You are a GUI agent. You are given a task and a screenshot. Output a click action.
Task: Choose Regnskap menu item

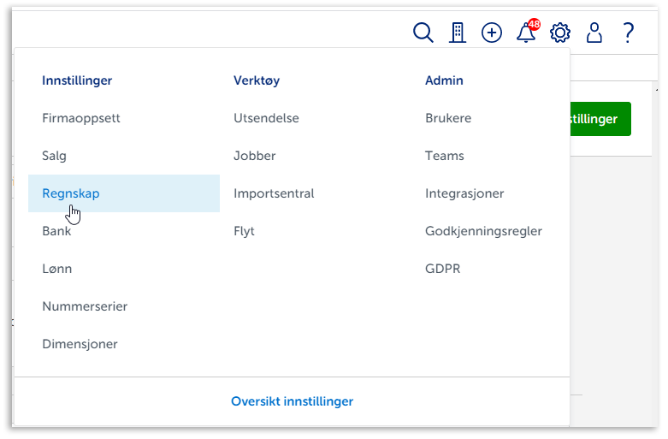click(x=71, y=193)
